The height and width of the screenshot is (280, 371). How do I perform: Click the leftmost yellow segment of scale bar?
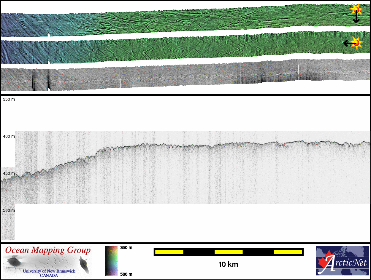(x=169, y=252)
